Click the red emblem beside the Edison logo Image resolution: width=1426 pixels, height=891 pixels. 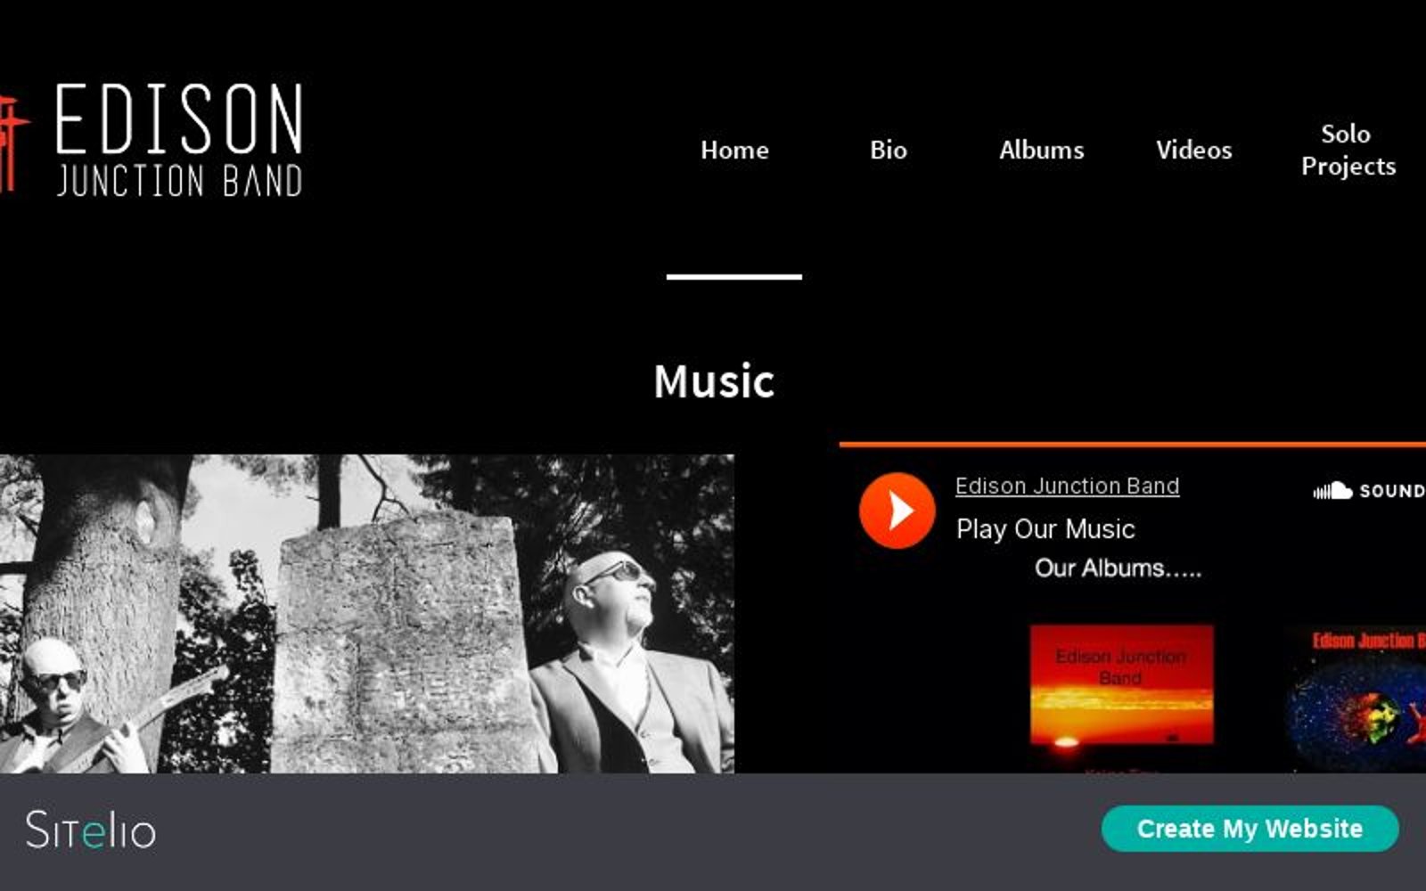coord(13,143)
